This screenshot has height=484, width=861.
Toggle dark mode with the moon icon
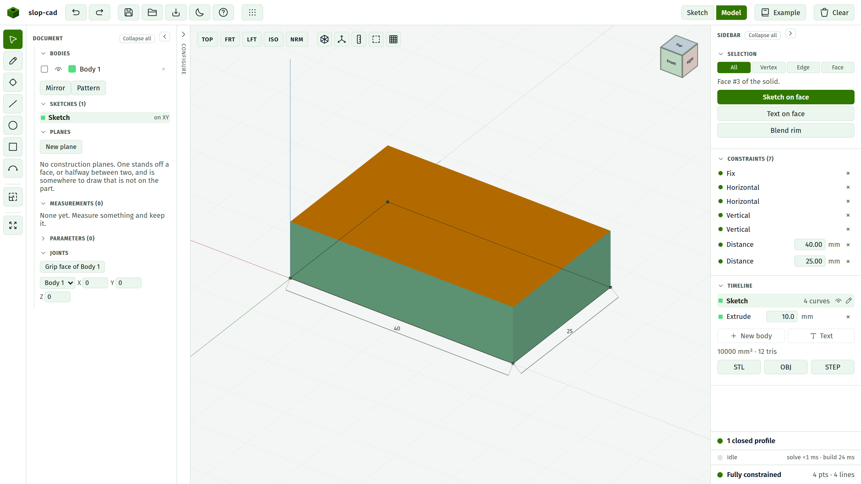point(200,12)
